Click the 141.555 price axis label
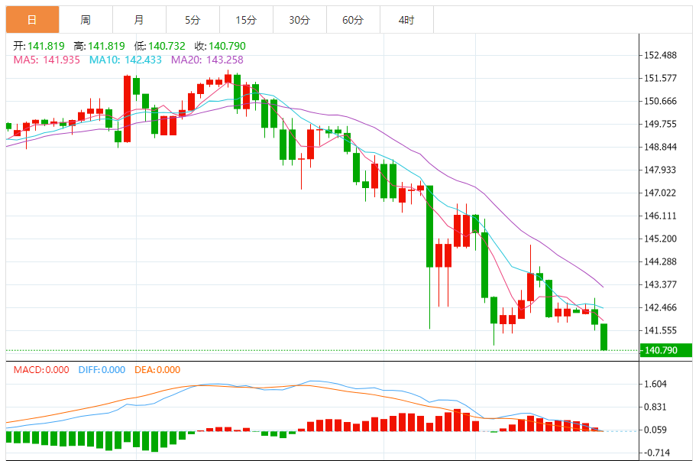Screen dimensions: 699x461 (660, 330)
